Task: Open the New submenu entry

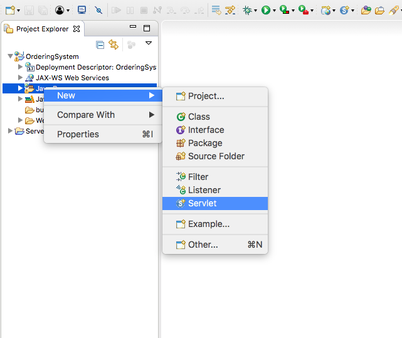Action: pos(103,95)
